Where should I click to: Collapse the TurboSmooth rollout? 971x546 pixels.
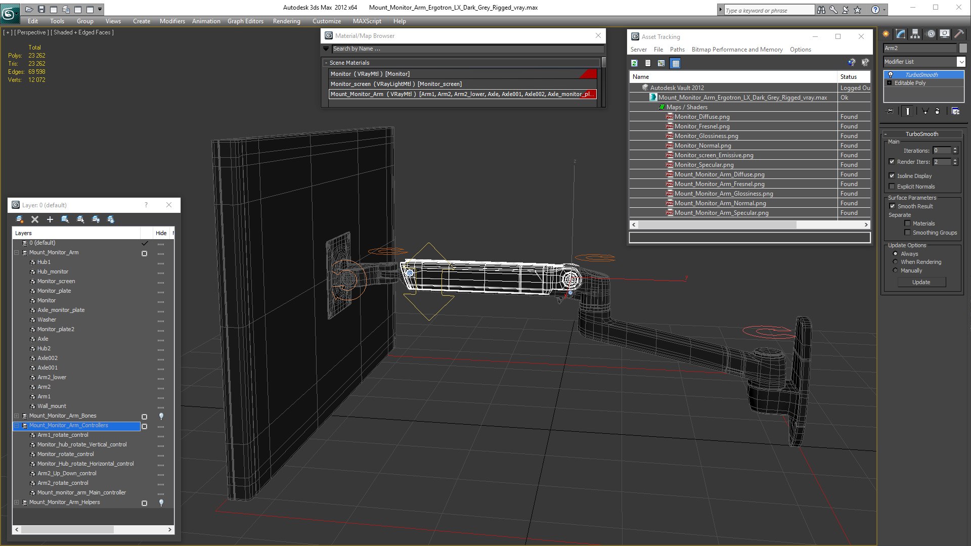click(x=886, y=134)
